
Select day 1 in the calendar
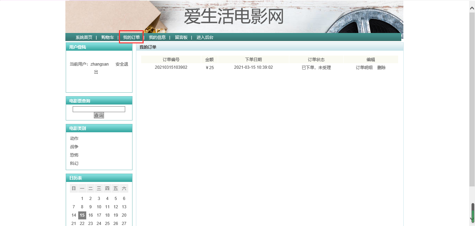coord(82,199)
